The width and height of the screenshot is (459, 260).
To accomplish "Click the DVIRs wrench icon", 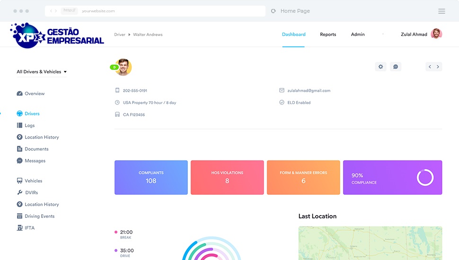I will coord(19,192).
